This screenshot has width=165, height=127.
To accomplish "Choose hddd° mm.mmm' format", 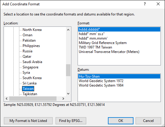I will 119,38.
